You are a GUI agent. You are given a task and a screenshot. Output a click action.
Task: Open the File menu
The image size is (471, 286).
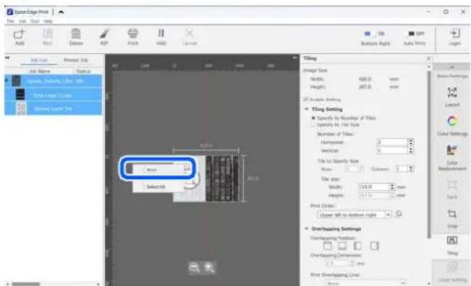10,22
